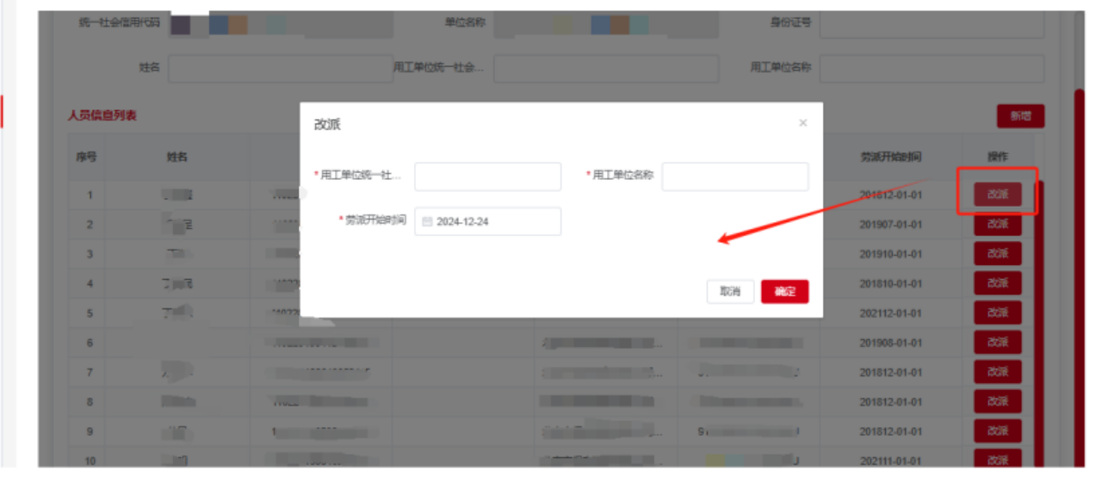Click the 新增 button above the table
1102x477 pixels.
coord(1020,116)
